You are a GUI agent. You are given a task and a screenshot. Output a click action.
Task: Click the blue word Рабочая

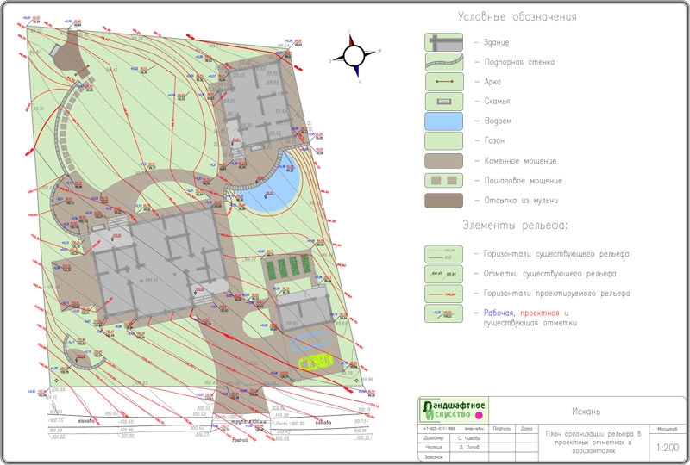pos(499,313)
